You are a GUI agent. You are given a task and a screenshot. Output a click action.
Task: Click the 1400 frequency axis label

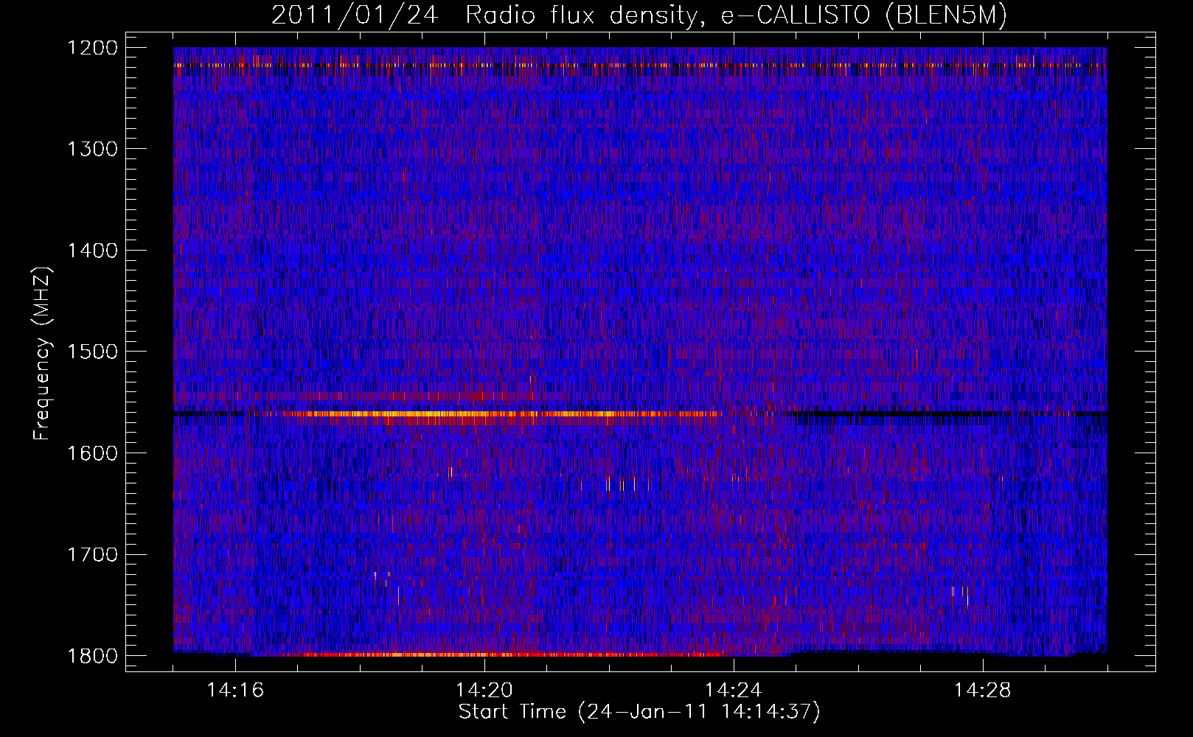pos(92,251)
